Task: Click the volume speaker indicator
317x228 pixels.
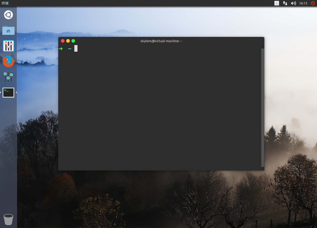Action: coord(293,3)
